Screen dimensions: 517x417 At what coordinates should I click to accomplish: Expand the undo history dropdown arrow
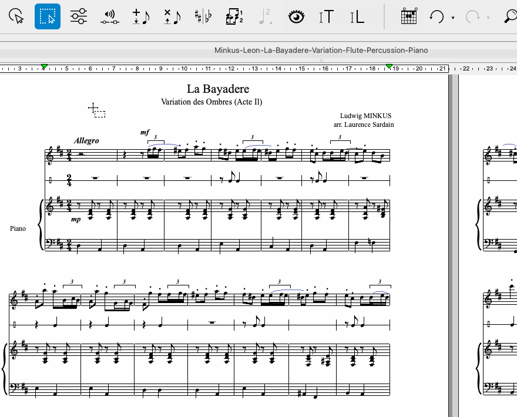point(453,18)
